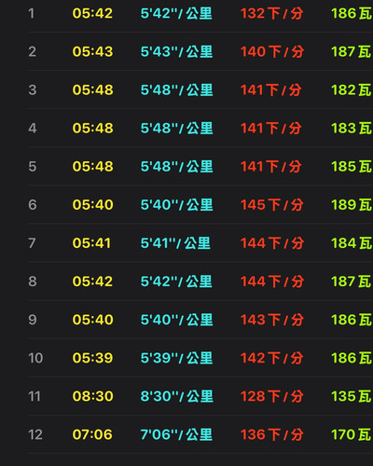Click time 05:42 in split 8
Viewport: 373px width, 466px height.
(92, 281)
